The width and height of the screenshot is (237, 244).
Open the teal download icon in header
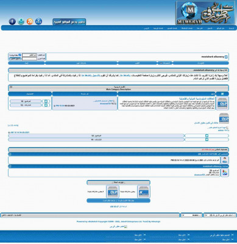coord(21,21)
